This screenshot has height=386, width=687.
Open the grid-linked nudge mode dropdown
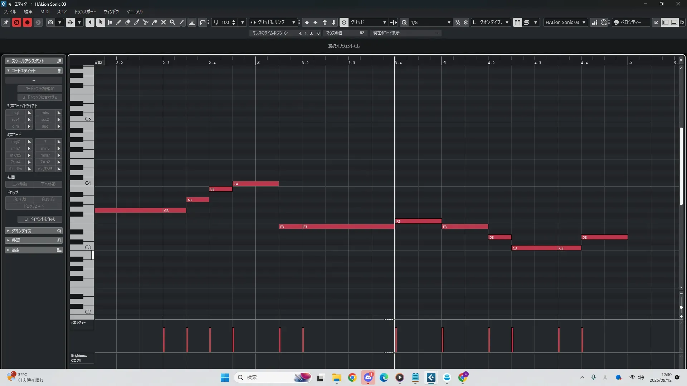coord(293,22)
